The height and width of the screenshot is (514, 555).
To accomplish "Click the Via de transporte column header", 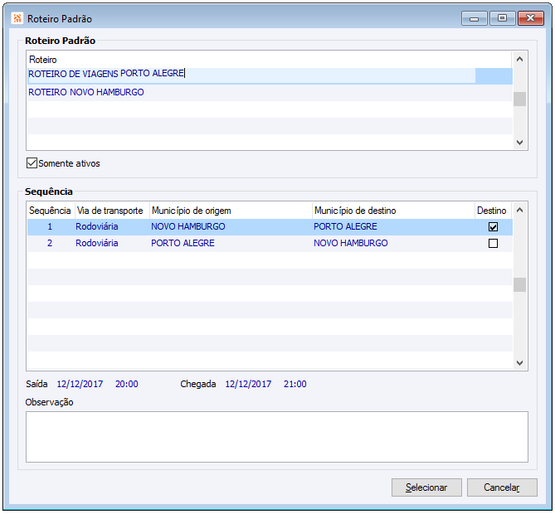I will pos(112,211).
